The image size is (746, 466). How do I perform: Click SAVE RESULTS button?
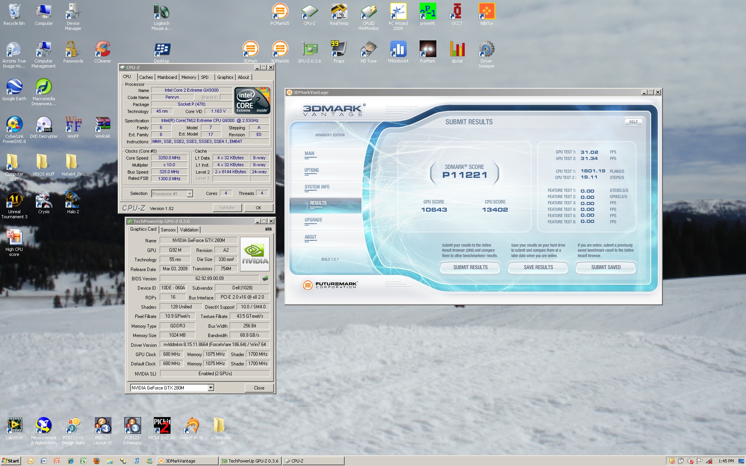pos(538,267)
